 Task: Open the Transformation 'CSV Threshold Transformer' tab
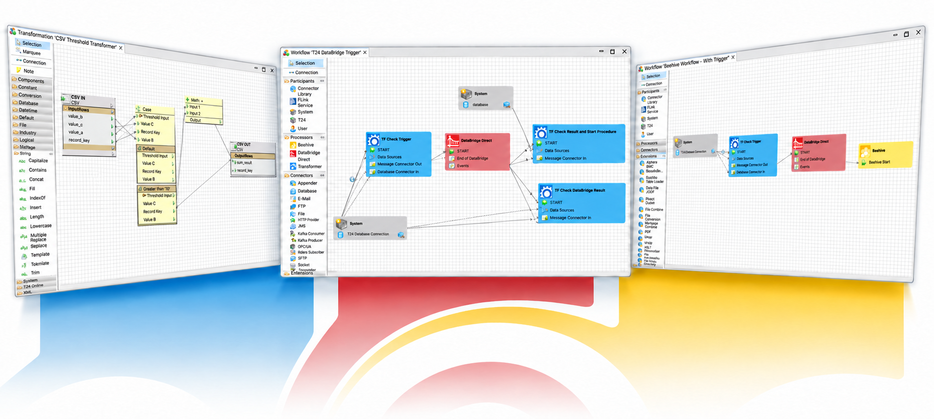click(x=67, y=39)
